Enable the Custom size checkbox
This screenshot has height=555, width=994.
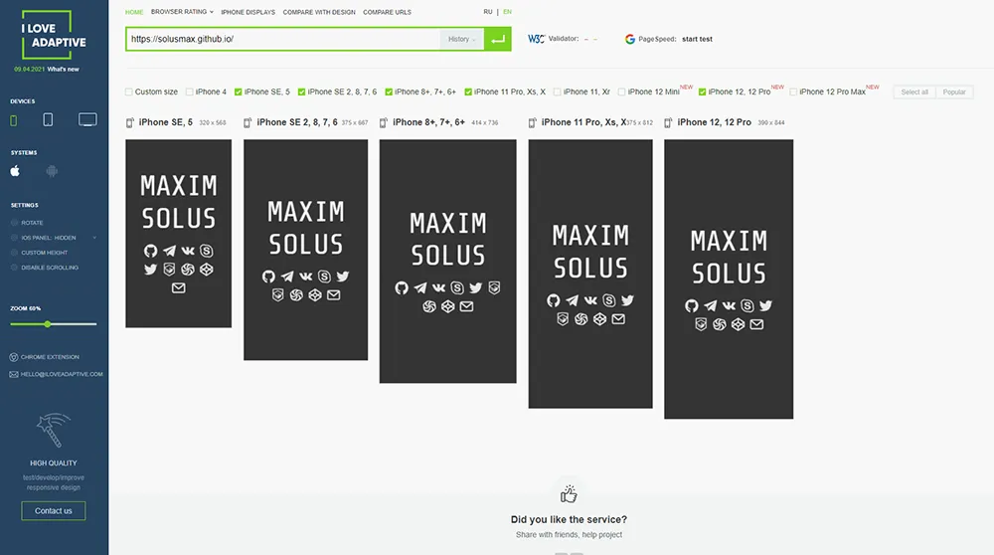point(129,92)
